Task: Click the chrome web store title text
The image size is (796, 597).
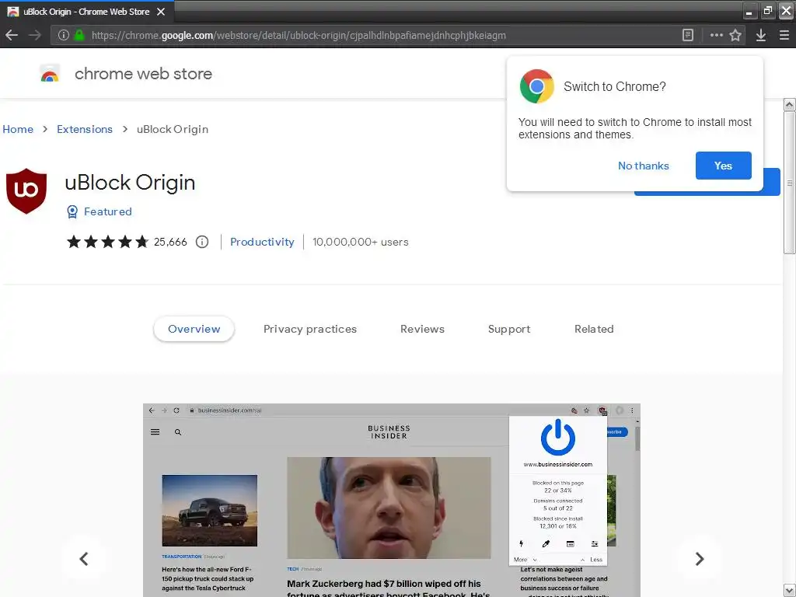Action: point(143,74)
